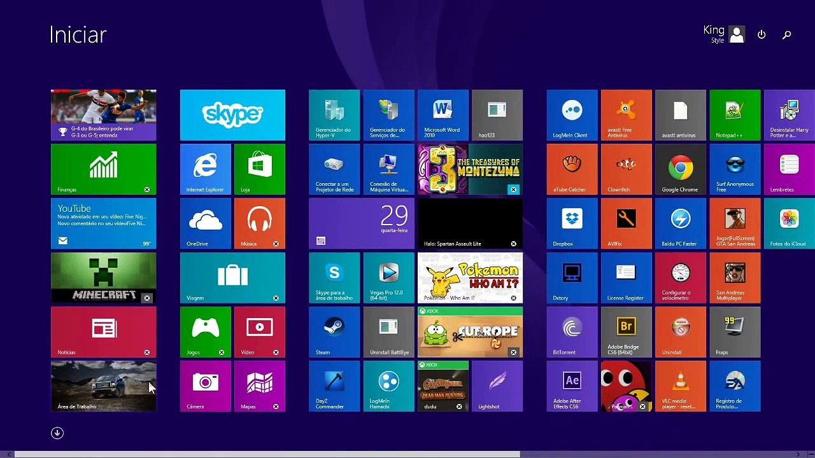This screenshot has width=815, height=458.
Task: Open aTube Catcher tile
Action: pos(572,169)
